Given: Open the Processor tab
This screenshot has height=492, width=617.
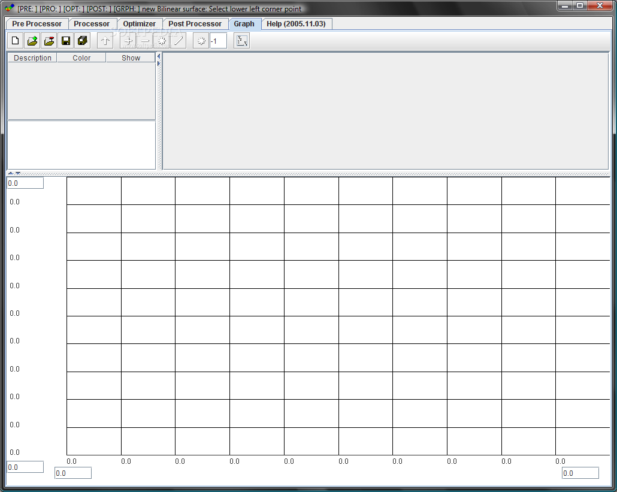Looking at the screenshot, I should (x=92, y=23).
